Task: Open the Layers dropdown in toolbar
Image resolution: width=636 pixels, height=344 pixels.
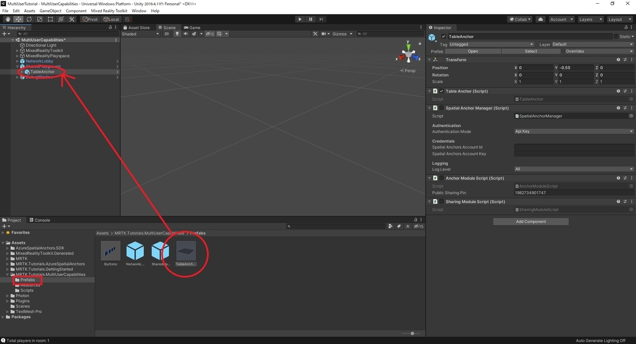Action: (590, 20)
